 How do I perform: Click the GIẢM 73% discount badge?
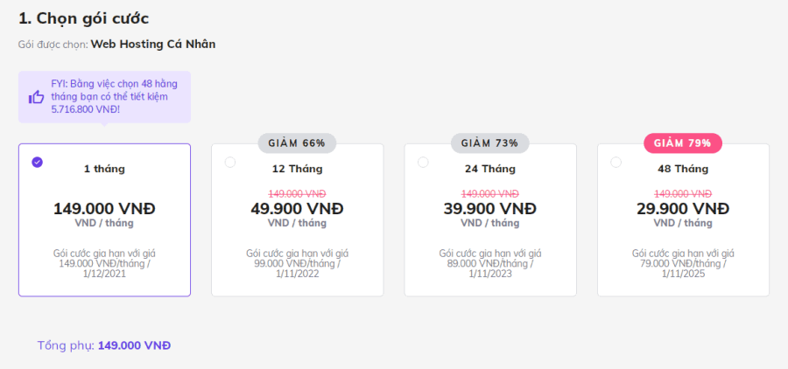click(490, 143)
